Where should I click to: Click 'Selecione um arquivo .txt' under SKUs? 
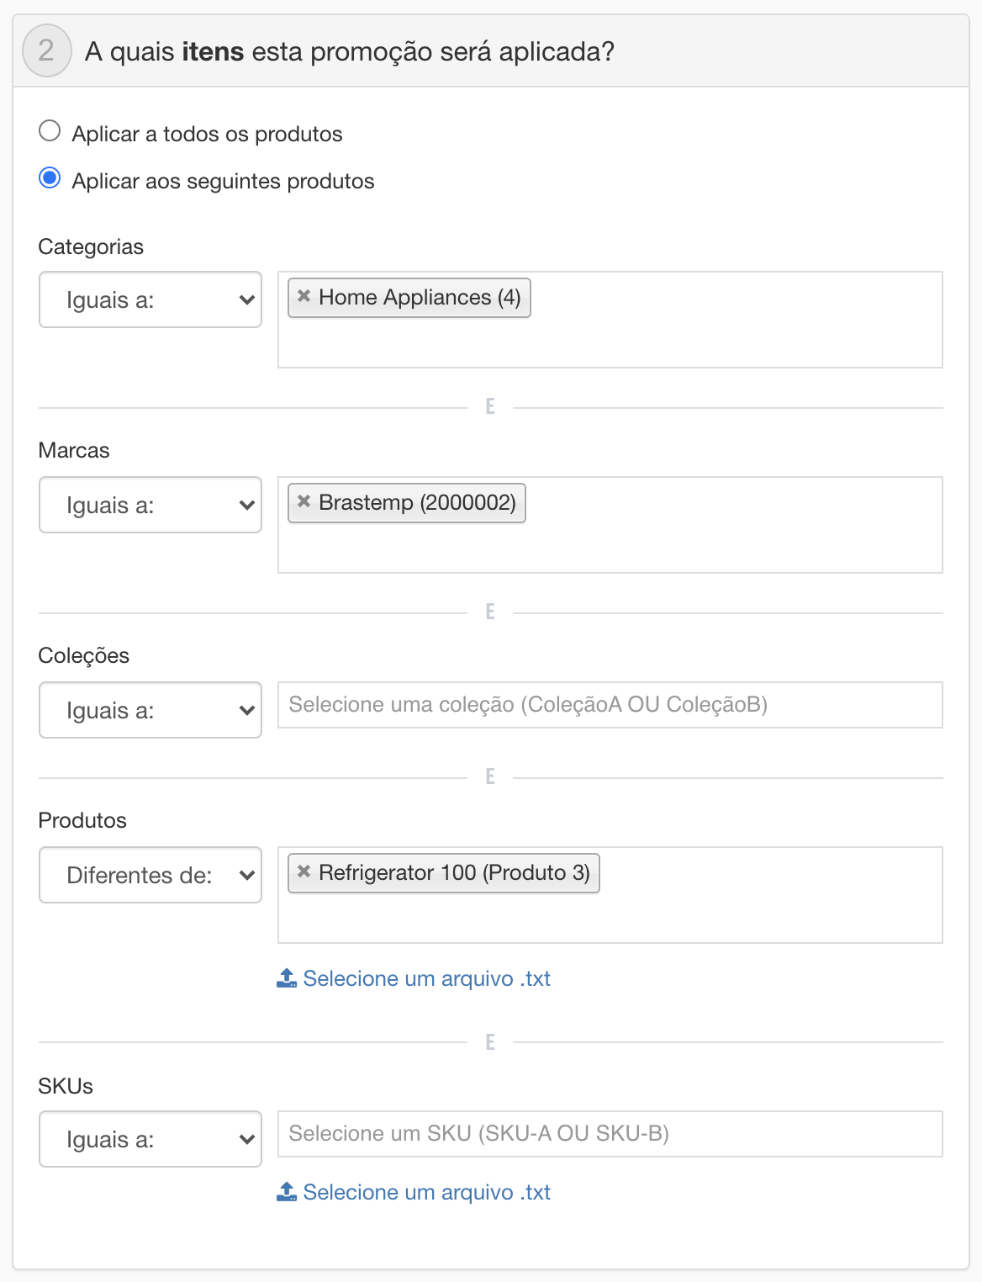click(426, 1192)
